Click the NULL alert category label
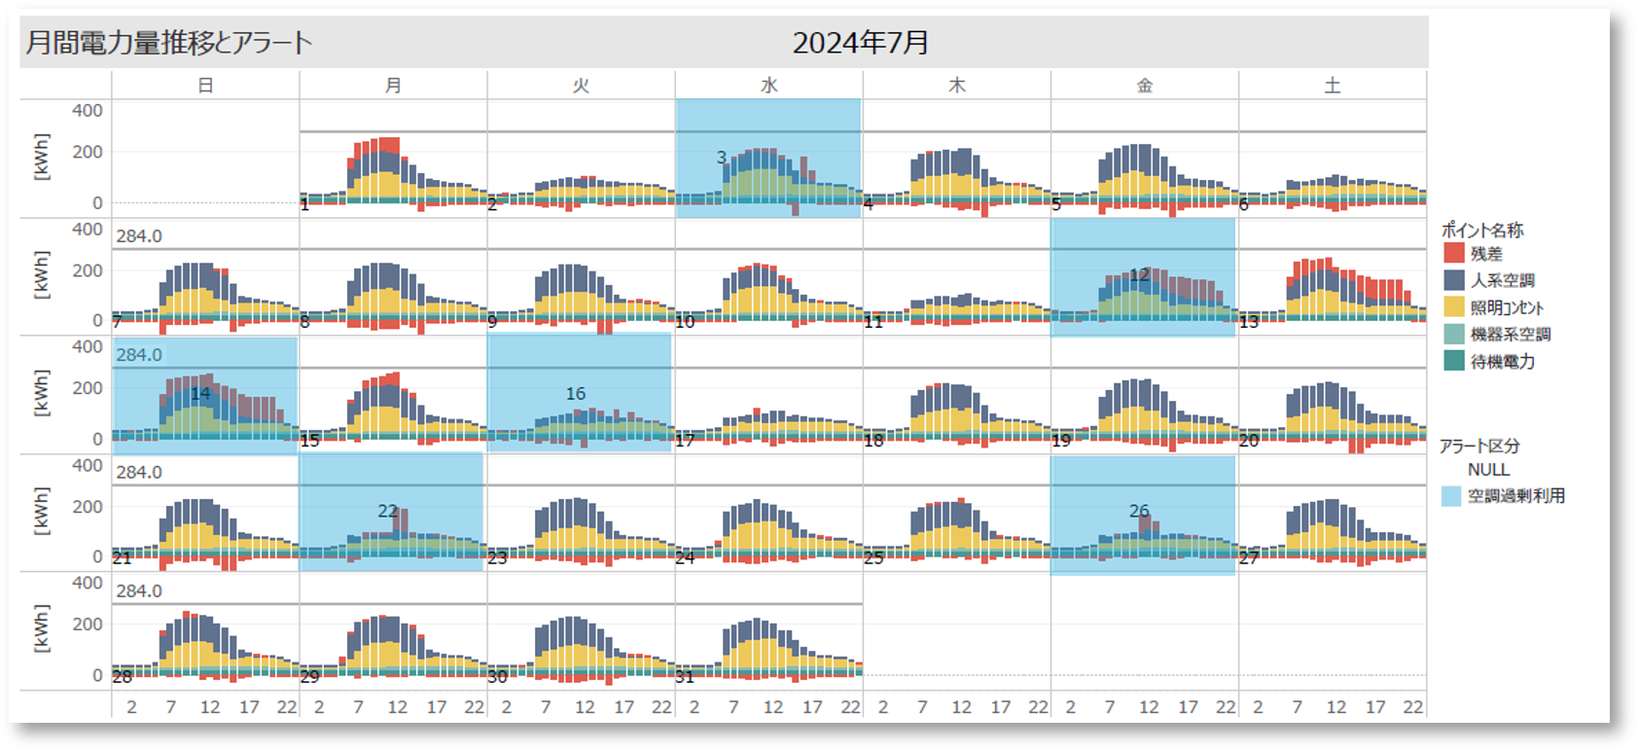 (x=1488, y=470)
